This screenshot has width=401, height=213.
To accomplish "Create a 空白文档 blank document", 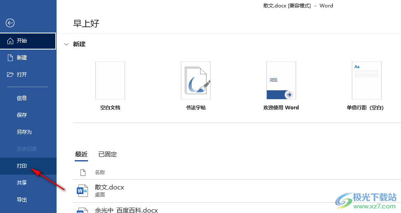I will click(x=110, y=80).
